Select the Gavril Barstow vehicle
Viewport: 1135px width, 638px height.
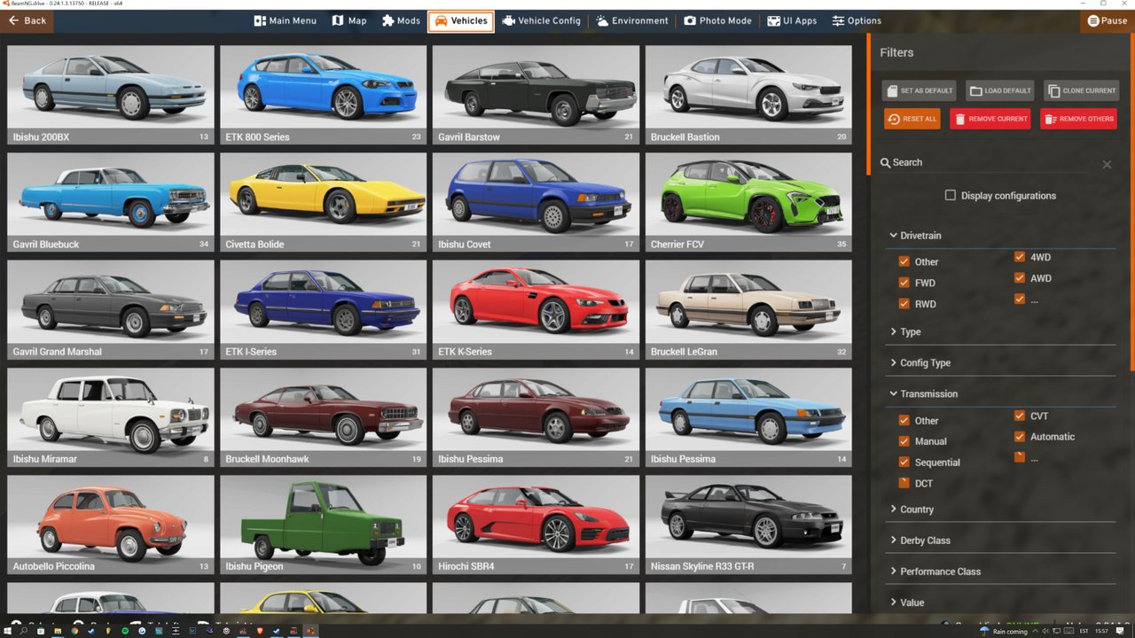point(536,95)
